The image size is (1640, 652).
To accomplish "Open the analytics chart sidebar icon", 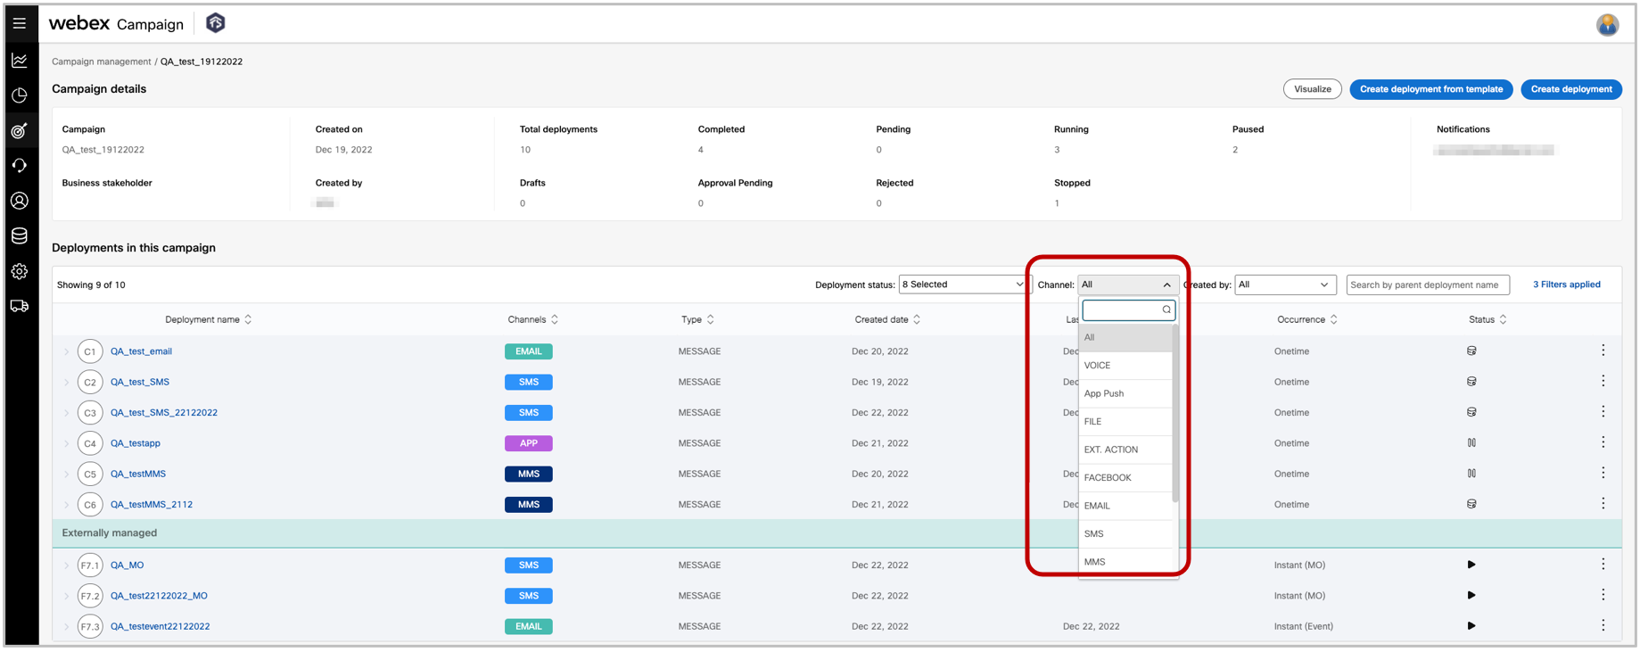I will pos(20,61).
